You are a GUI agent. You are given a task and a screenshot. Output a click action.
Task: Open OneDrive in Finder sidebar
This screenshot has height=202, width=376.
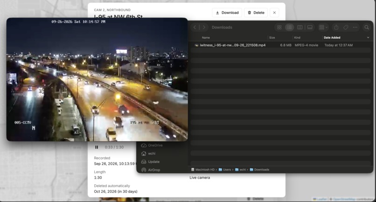click(152, 145)
